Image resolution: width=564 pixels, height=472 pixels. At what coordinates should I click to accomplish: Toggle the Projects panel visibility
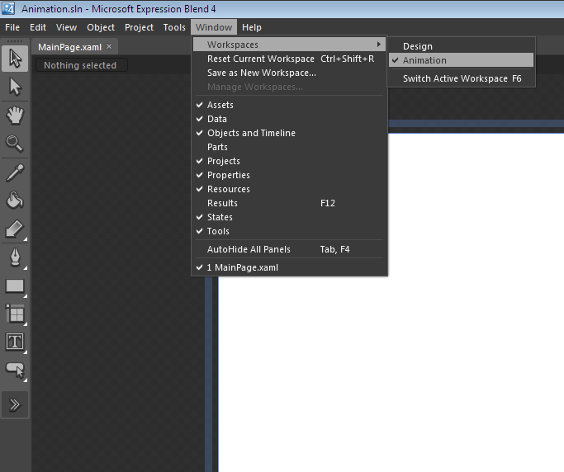pyautogui.click(x=290, y=161)
